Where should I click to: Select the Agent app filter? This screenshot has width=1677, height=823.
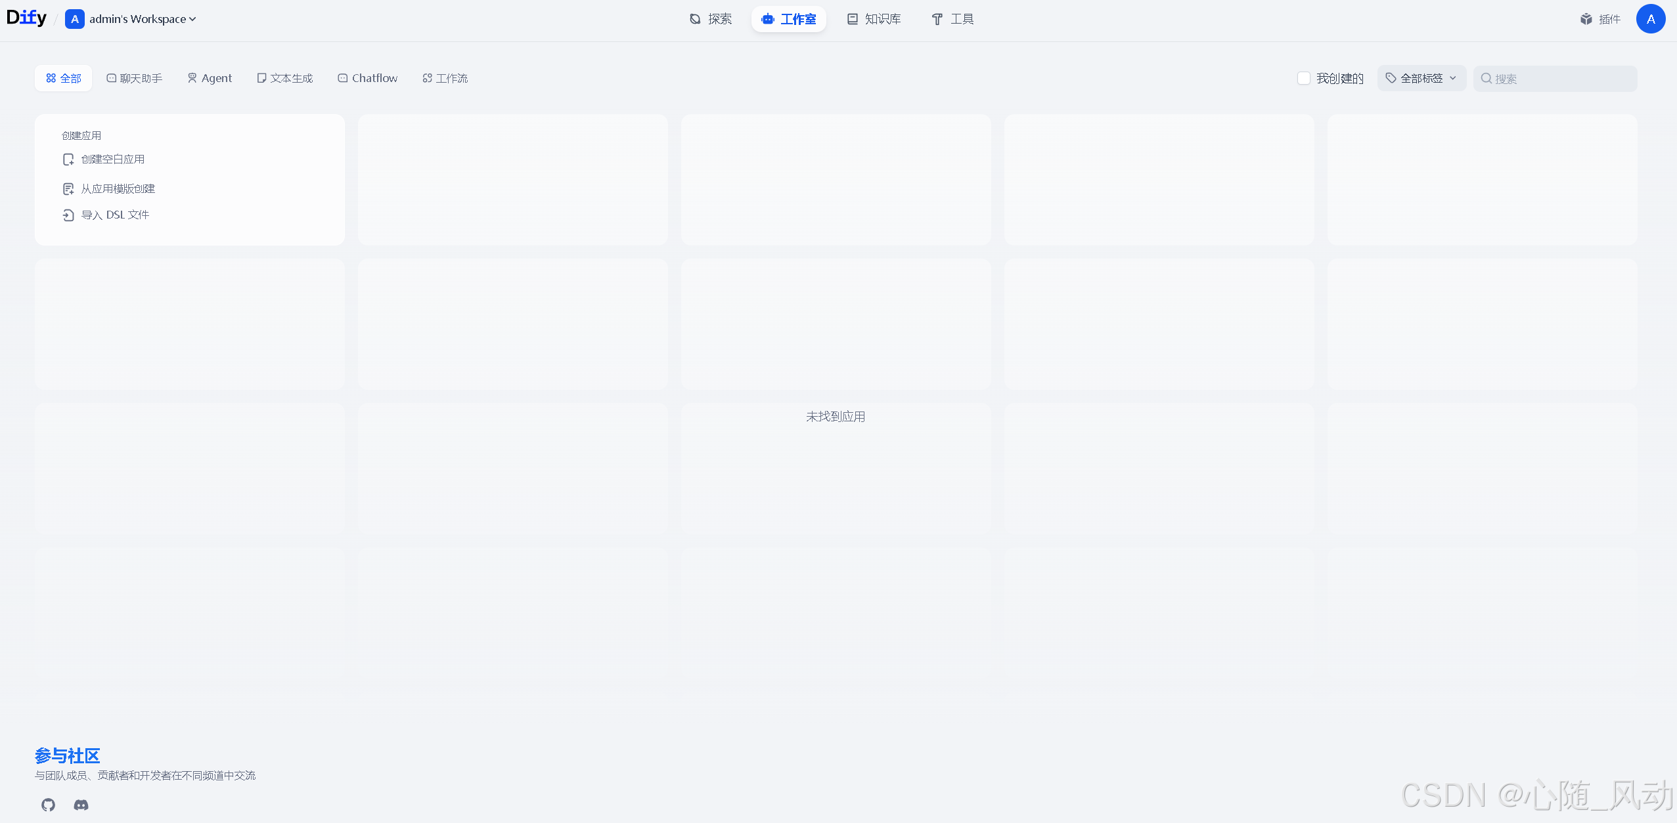210,79
